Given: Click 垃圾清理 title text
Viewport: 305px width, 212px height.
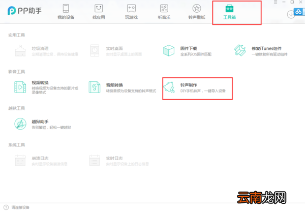Looking at the screenshot, I should pyautogui.click(x=40, y=48).
